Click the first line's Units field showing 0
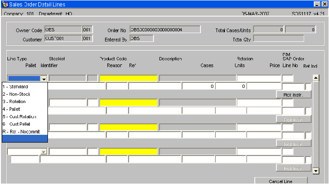 coord(230,86)
